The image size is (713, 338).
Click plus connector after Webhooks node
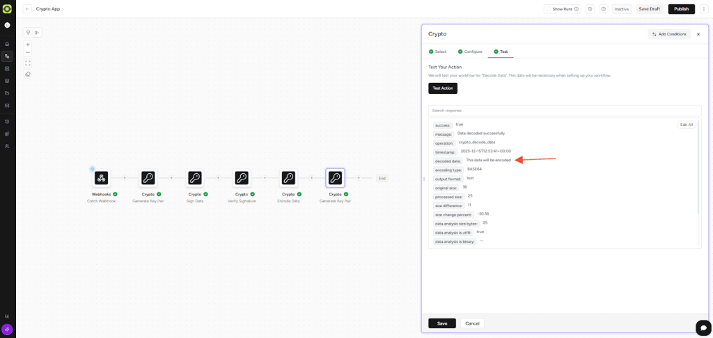coord(125,178)
